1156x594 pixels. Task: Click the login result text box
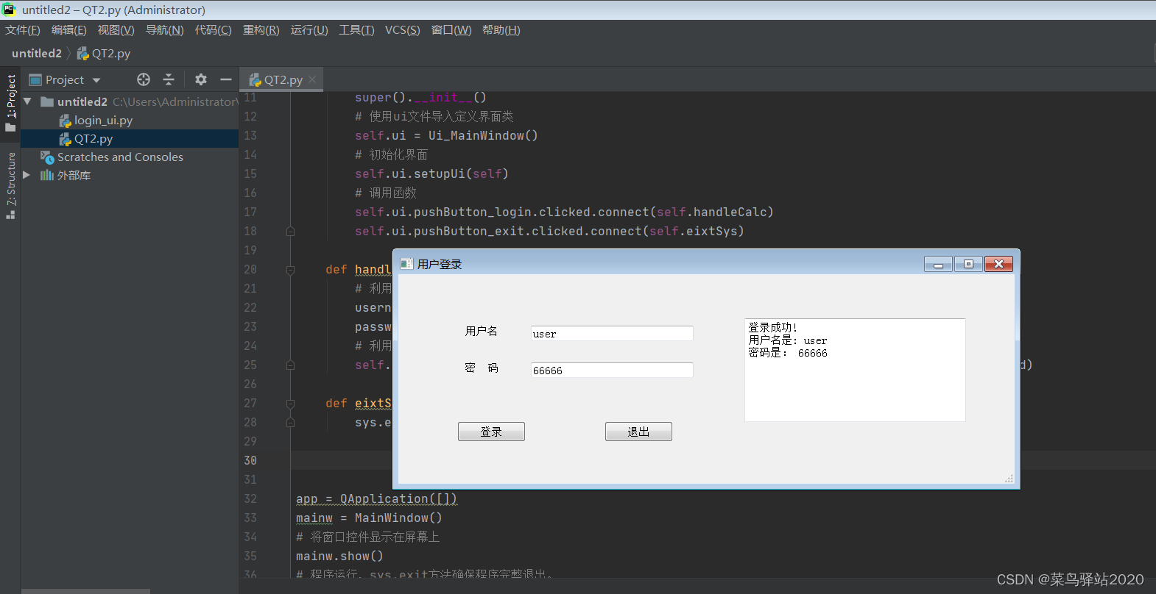[x=855, y=370]
